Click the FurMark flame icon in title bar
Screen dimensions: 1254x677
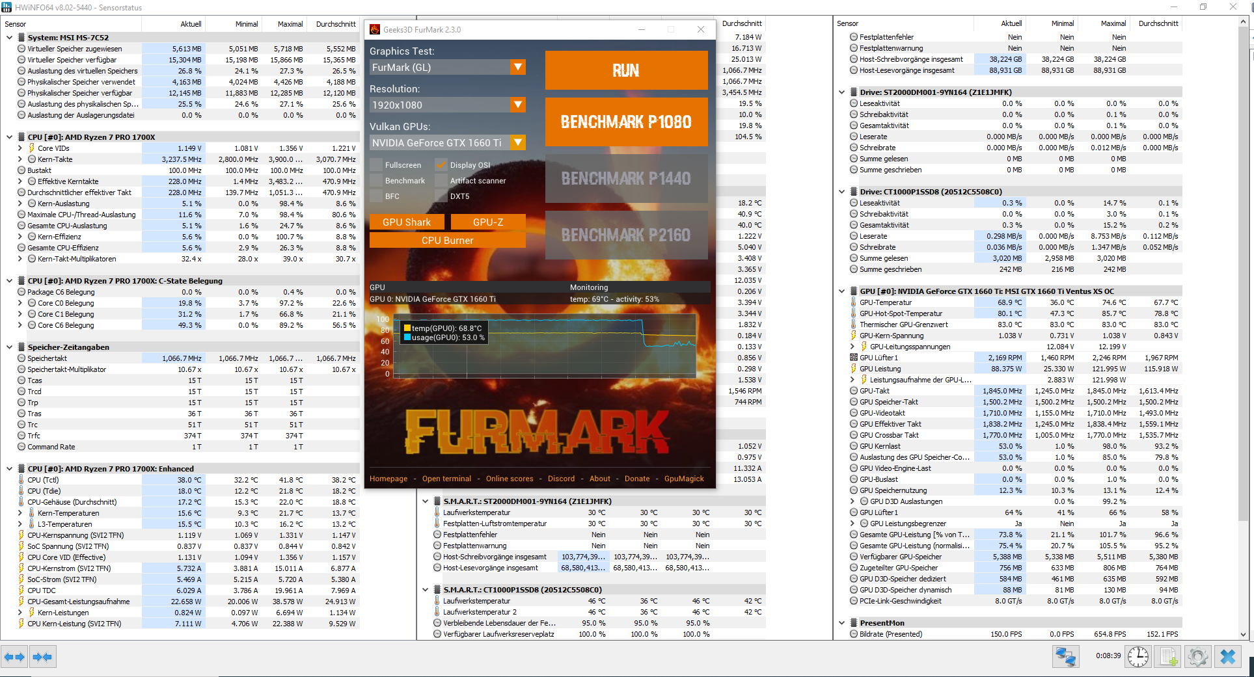point(375,29)
